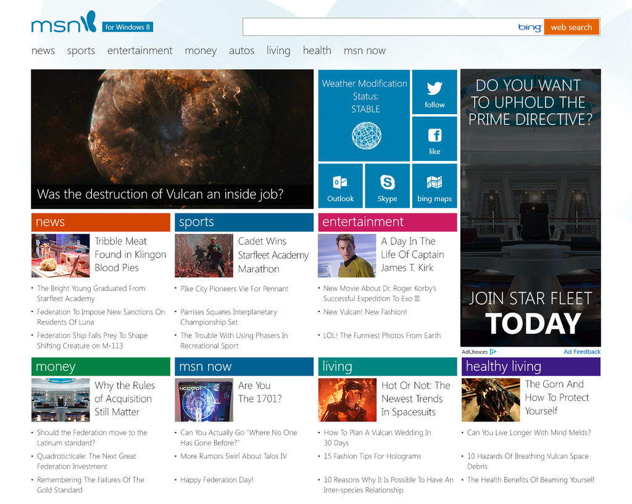Click the Rules of Acquisition thumbnail
Viewport: 632px width, 504px height.
[x=60, y=400]
